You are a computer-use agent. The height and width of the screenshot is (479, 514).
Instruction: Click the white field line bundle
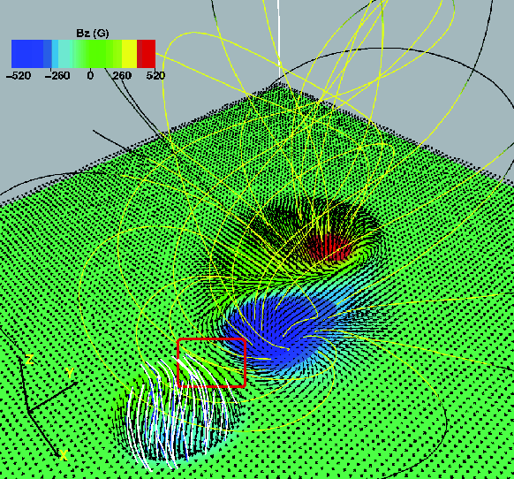[x=178, y=410]
